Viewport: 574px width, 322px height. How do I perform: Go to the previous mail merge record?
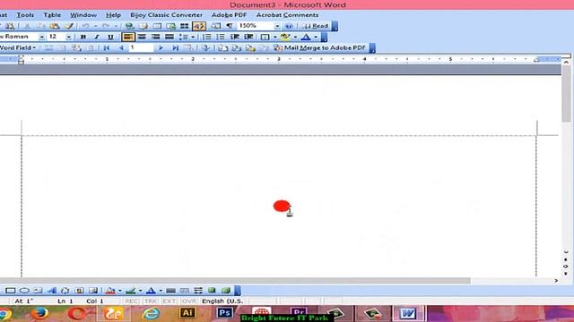point(121,47)
